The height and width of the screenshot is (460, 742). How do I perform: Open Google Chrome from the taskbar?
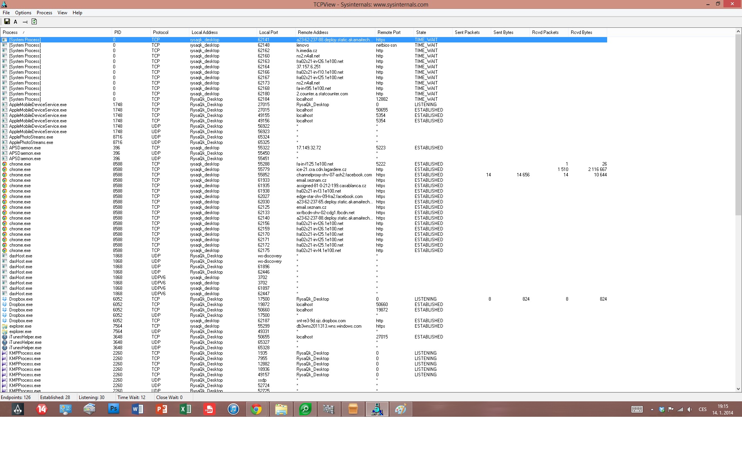tap(257, 409)
